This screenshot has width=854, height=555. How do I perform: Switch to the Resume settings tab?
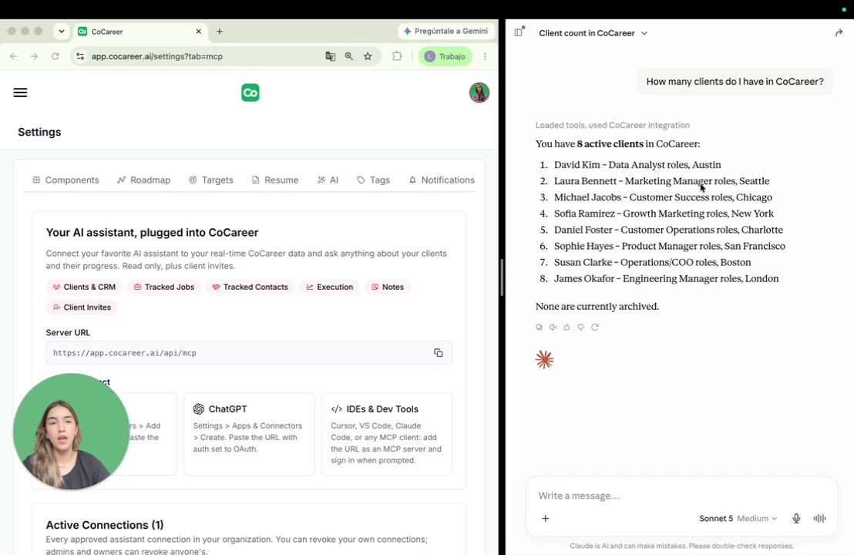[275, 180]
